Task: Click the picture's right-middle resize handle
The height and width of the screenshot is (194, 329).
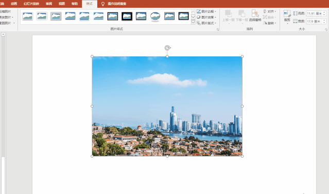Action: (x=243, y=106)
